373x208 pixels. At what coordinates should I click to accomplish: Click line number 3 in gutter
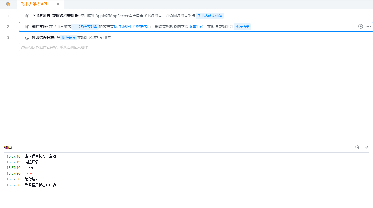[8, 38]
